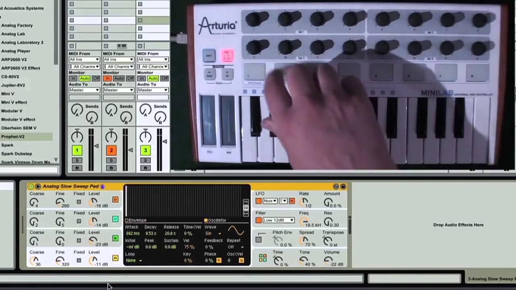This screenshot has height=290, width=516.
Task: Enable Fixed mode for oscillator D
Action: (x=79, y=202)
